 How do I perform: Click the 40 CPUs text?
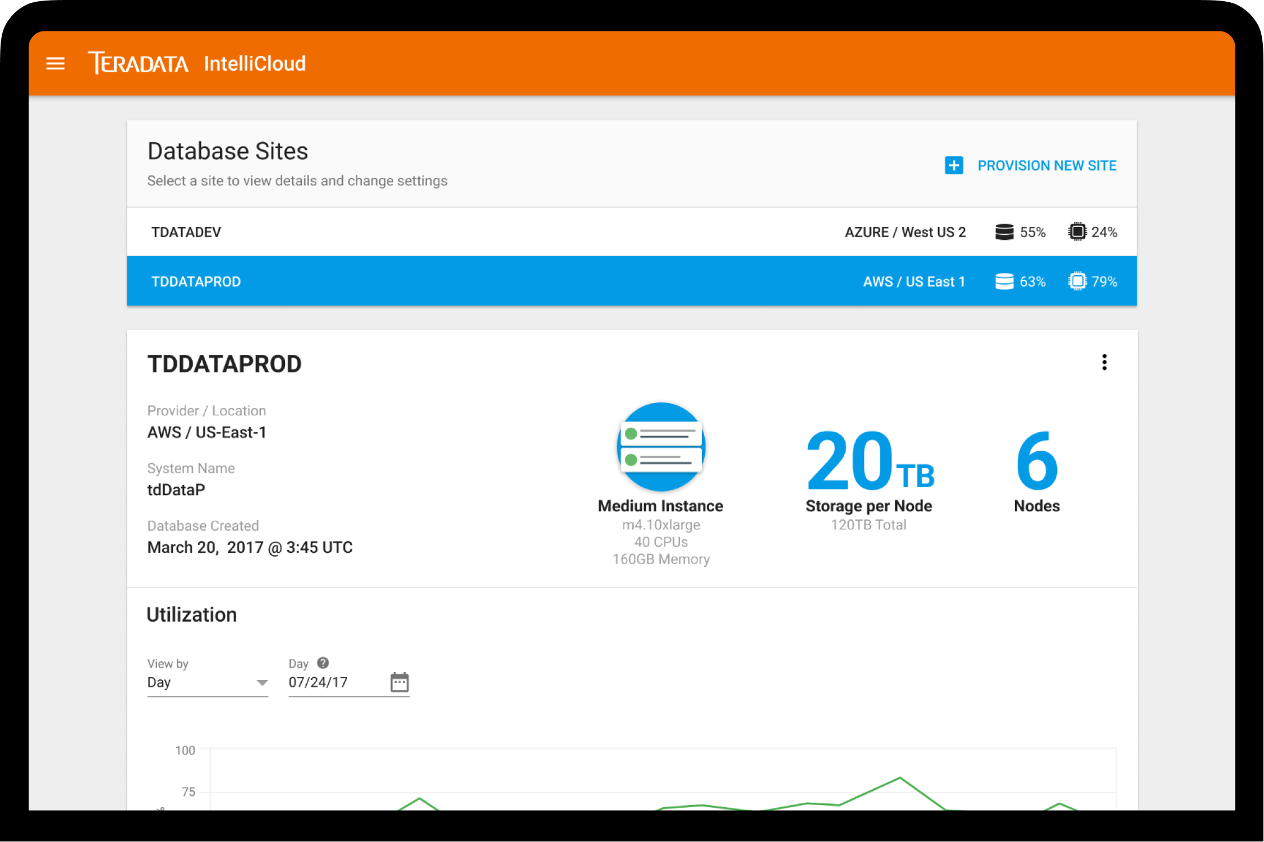661,542
